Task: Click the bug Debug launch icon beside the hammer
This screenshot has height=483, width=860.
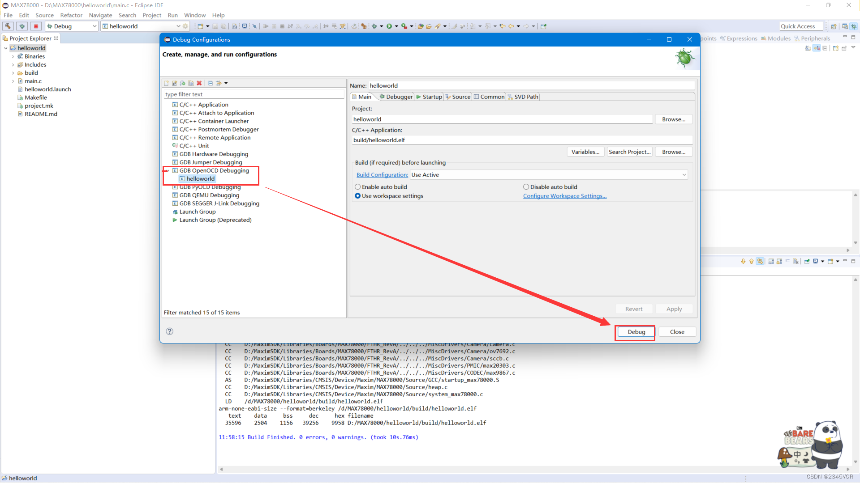Action: pyautogui.click(x=22, y=26)
